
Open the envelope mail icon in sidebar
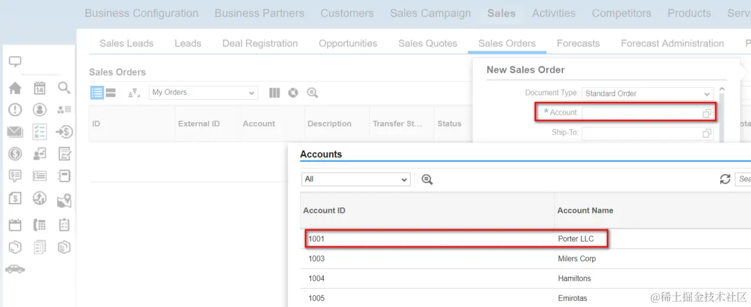pos(15,132)
